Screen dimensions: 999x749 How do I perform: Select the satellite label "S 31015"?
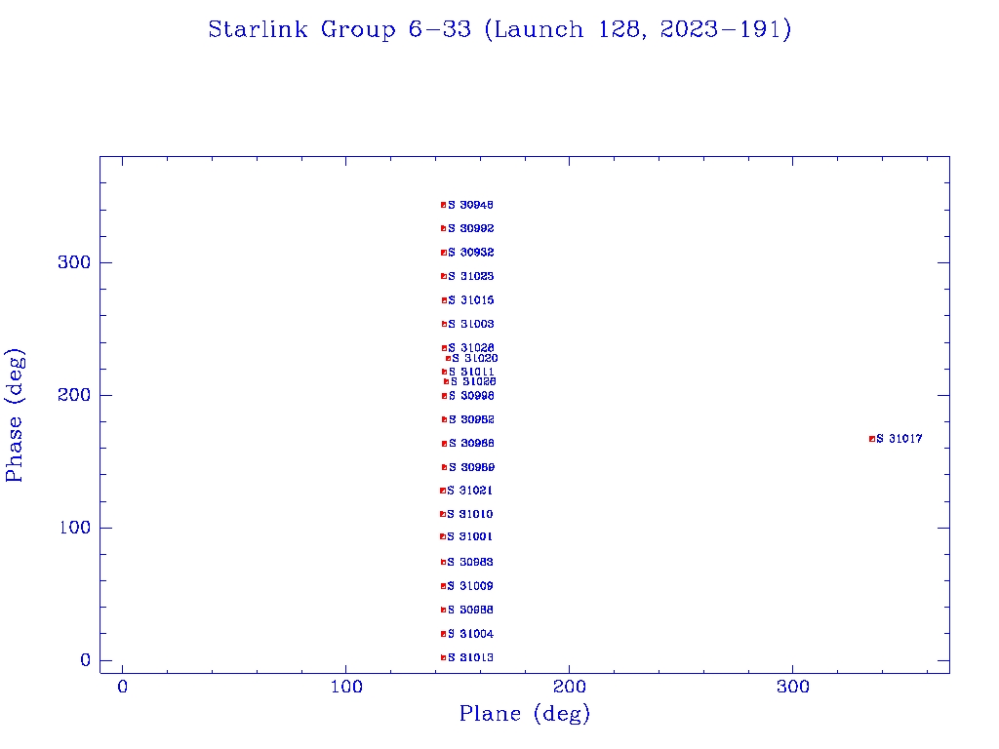point(471,300)
